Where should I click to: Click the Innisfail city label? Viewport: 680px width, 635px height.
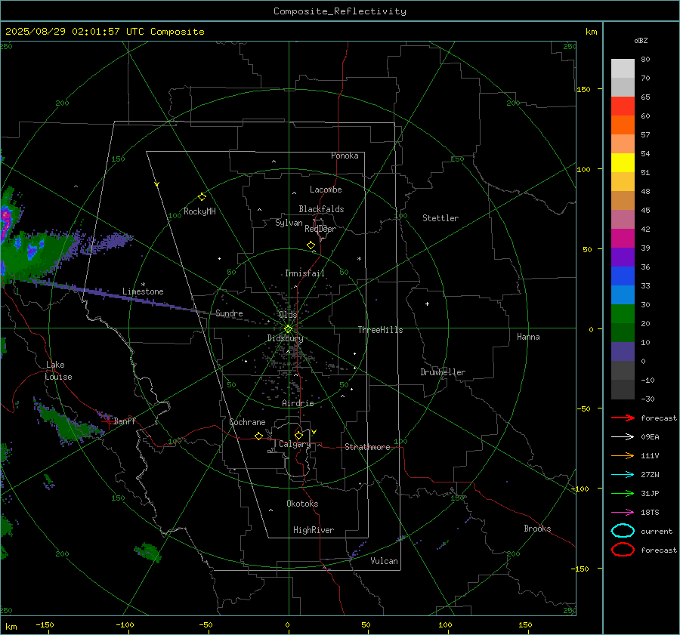pyautogui.click(x=304, y=273)
